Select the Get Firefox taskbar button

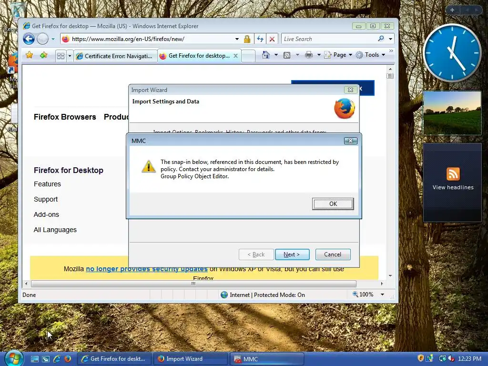pyautogui.click(x=114, y=359)
